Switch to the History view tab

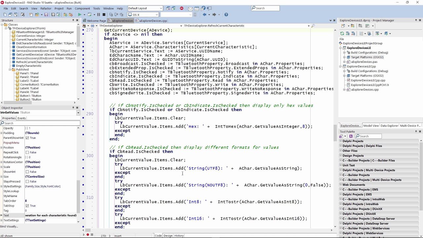tap(179, 236)
